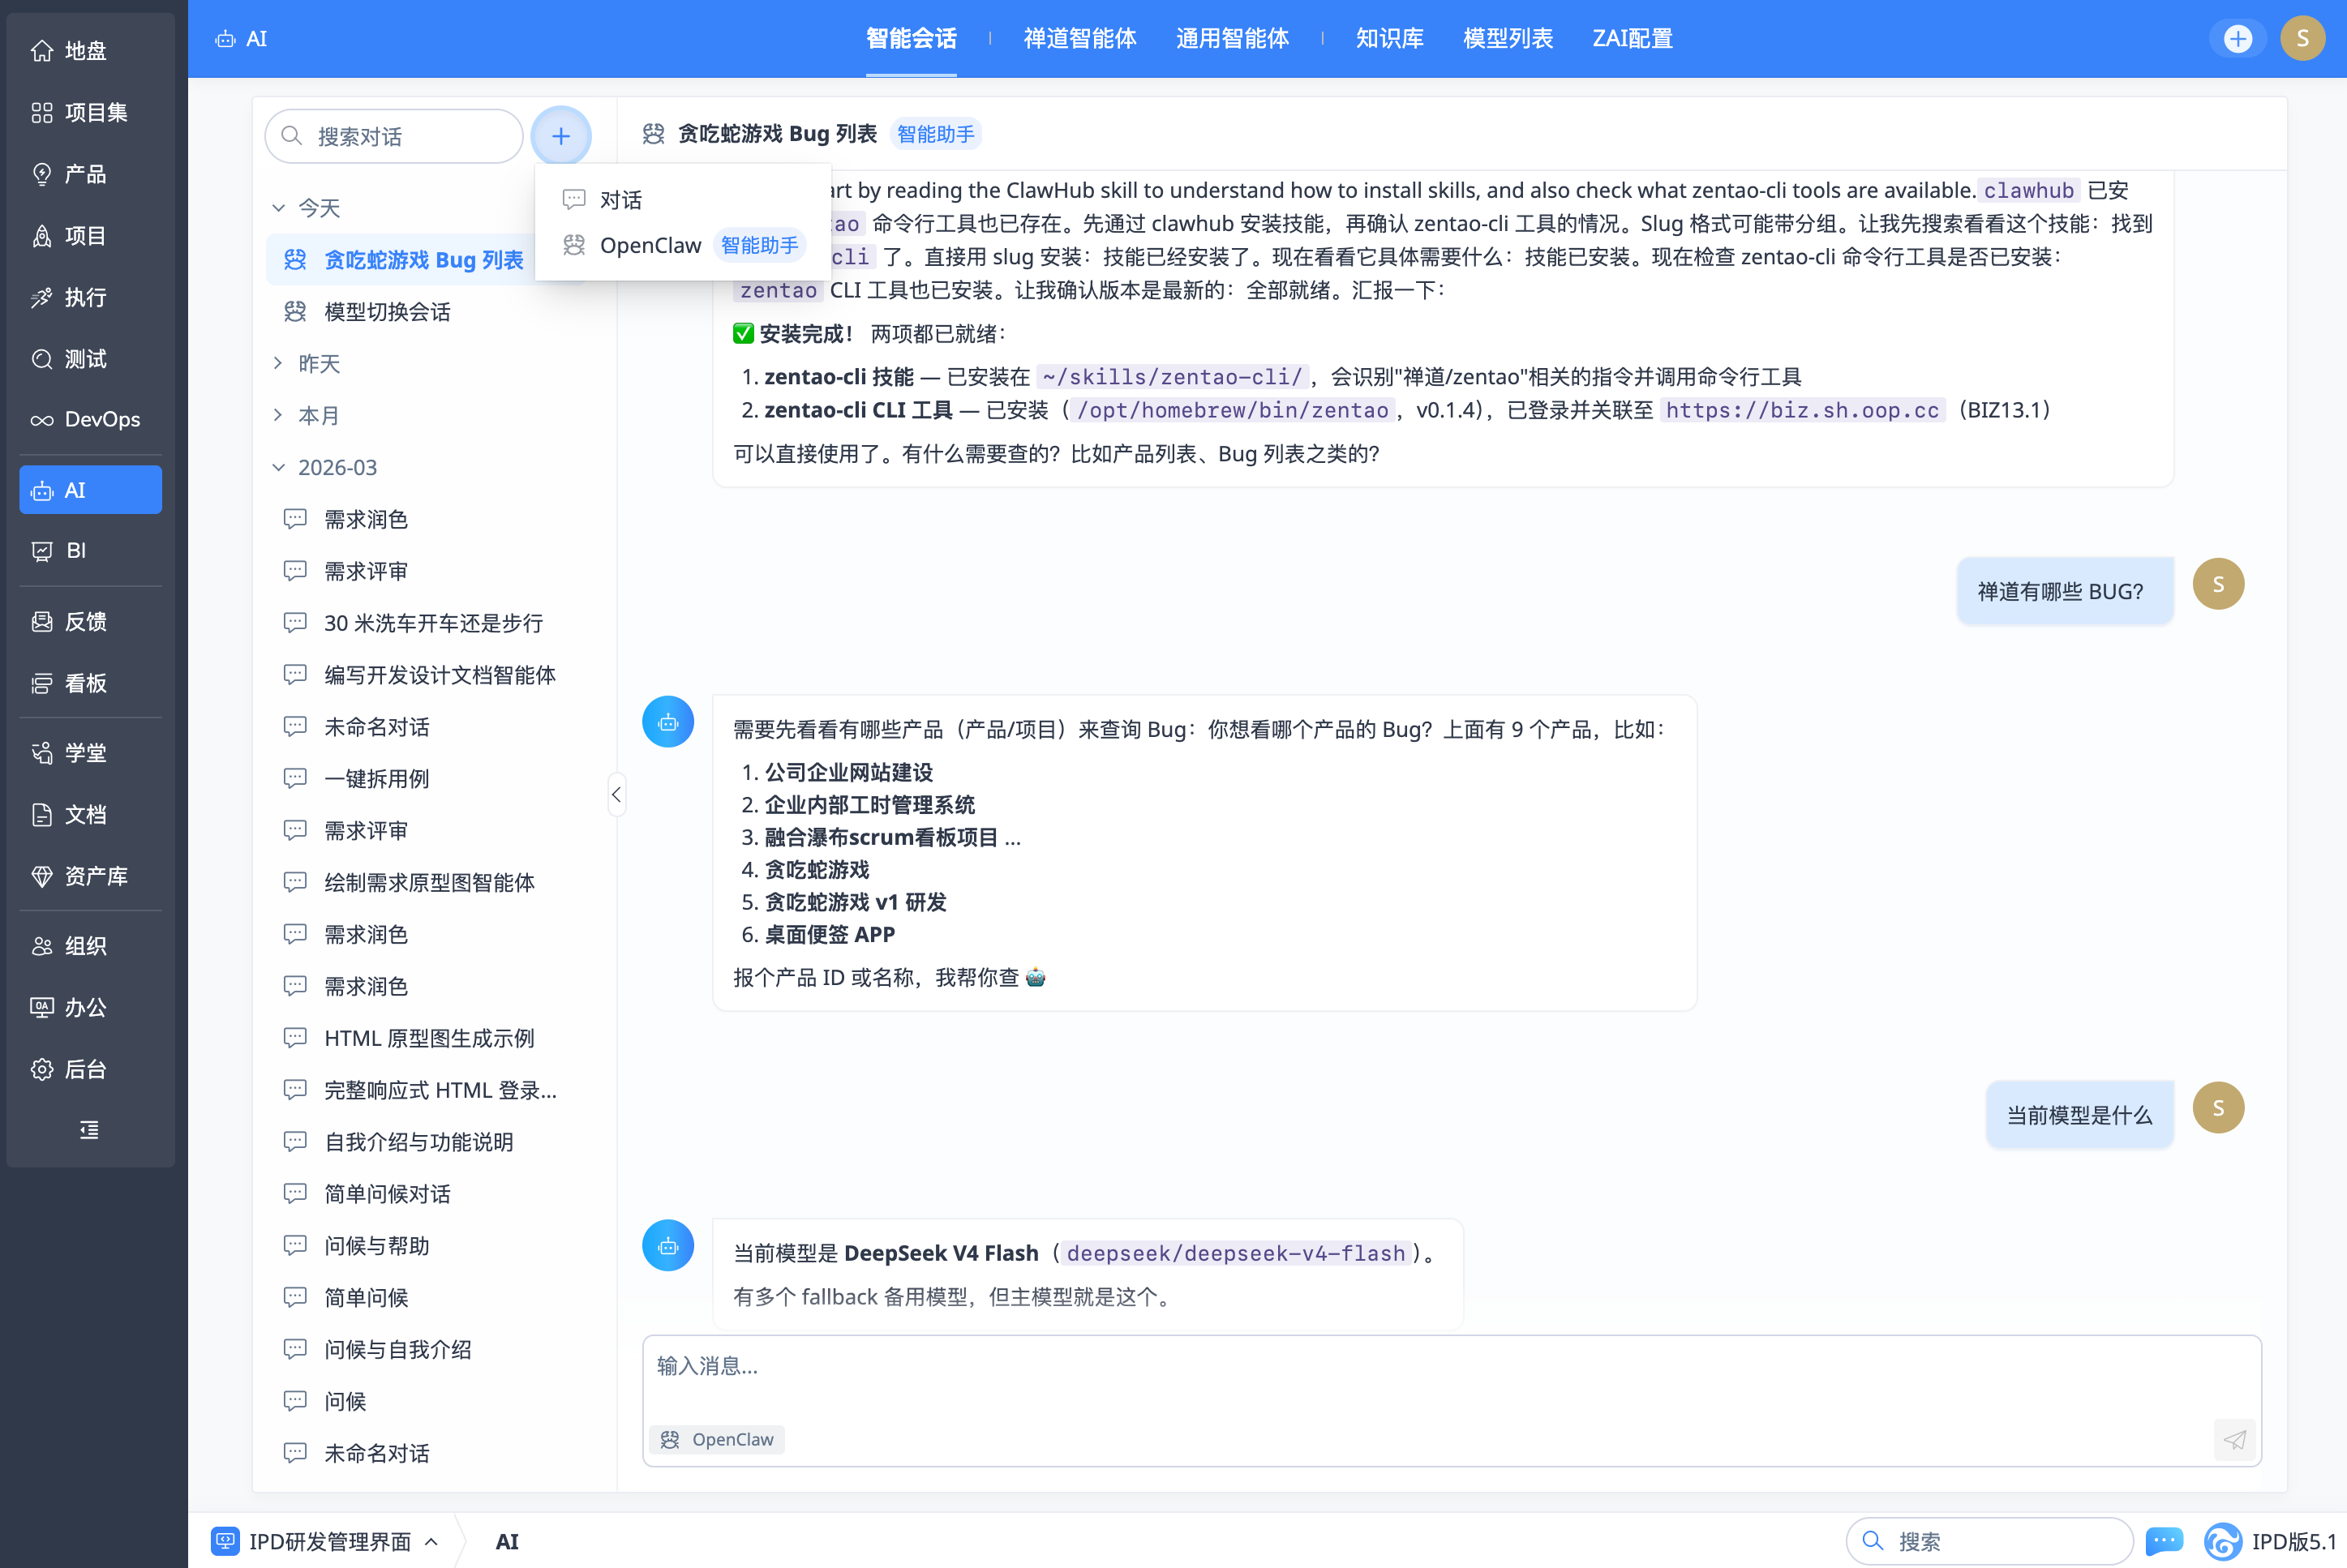Image resolution: width=2347 pixels, height=1568 pixels.
Task: Open 资产库 in the sidebar
Action: coord(90,877)
